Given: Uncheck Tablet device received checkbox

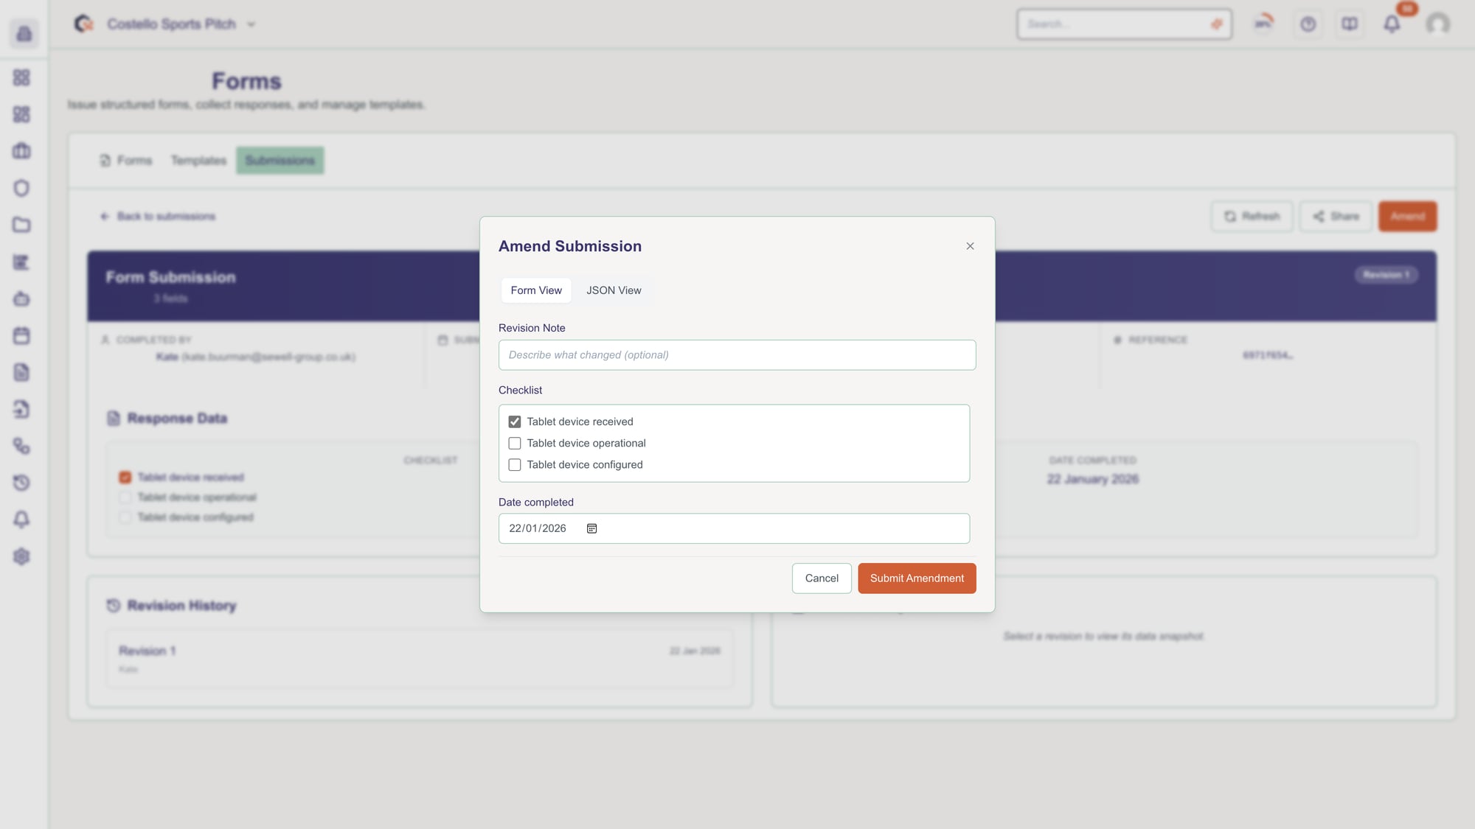Looking at the screenshot, I should click(x=515, y=422).
